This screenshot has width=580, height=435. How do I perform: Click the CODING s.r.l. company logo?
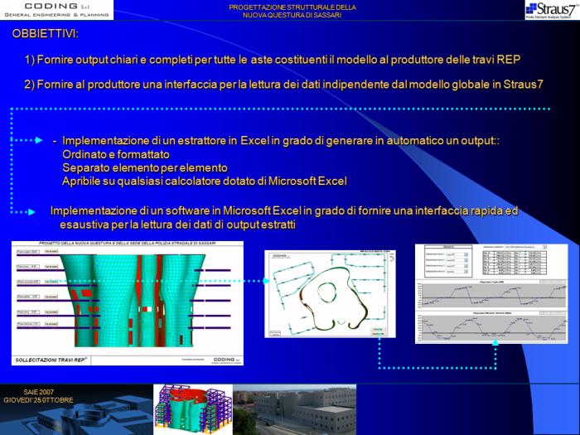tap(56, 10)
